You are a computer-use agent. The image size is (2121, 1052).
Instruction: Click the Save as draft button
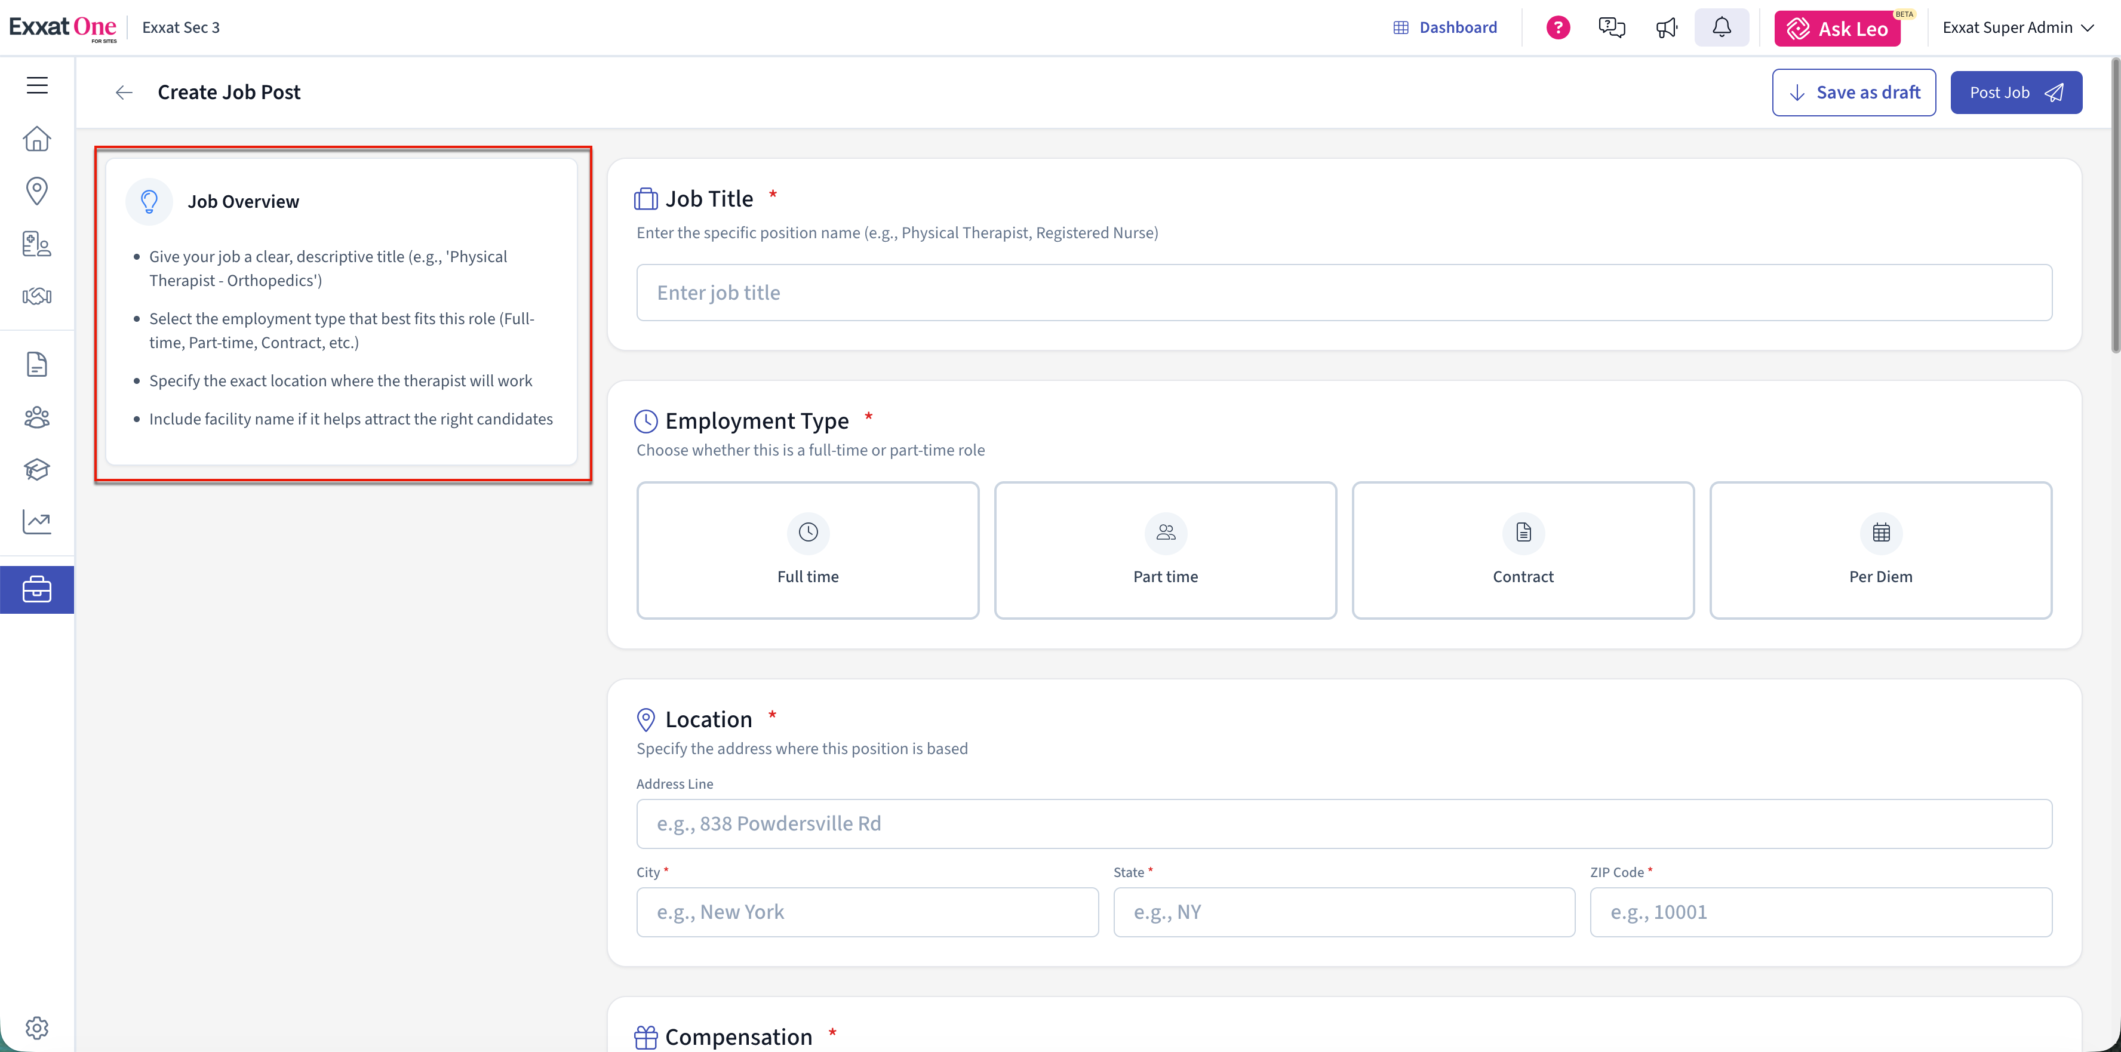(1853, 92)
